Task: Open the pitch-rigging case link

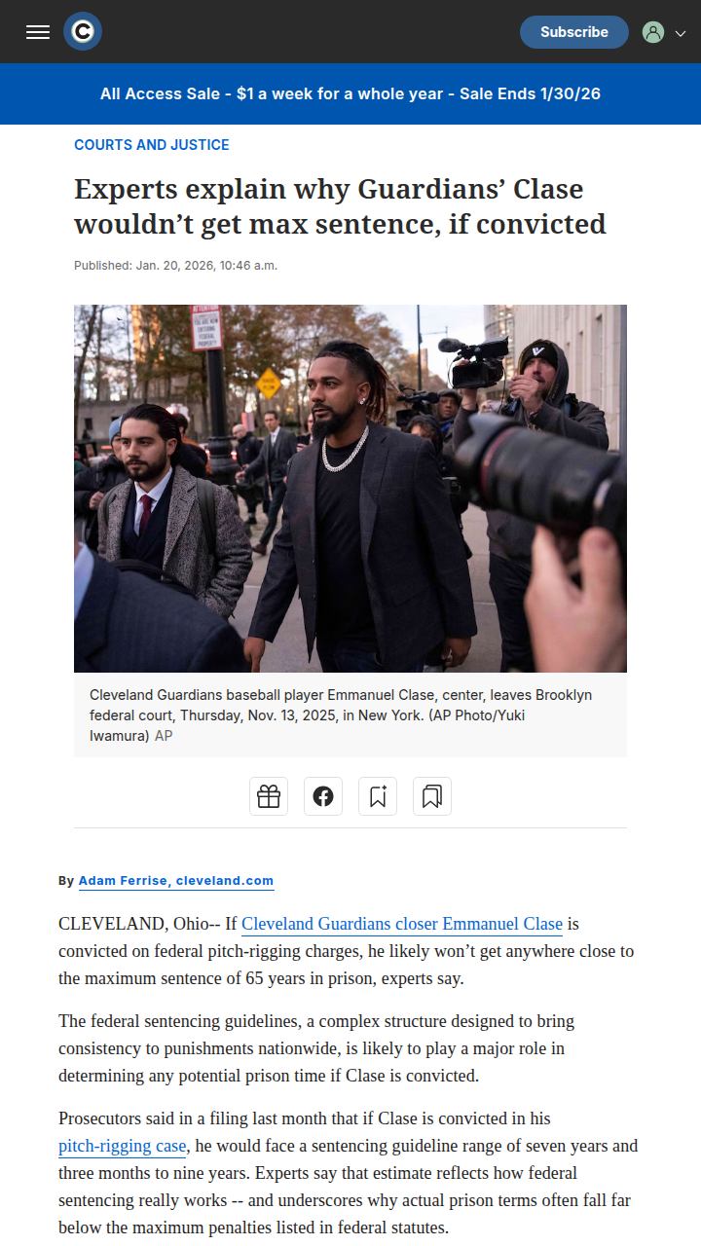Action: pyautogui.click(x=122, y=1146)
